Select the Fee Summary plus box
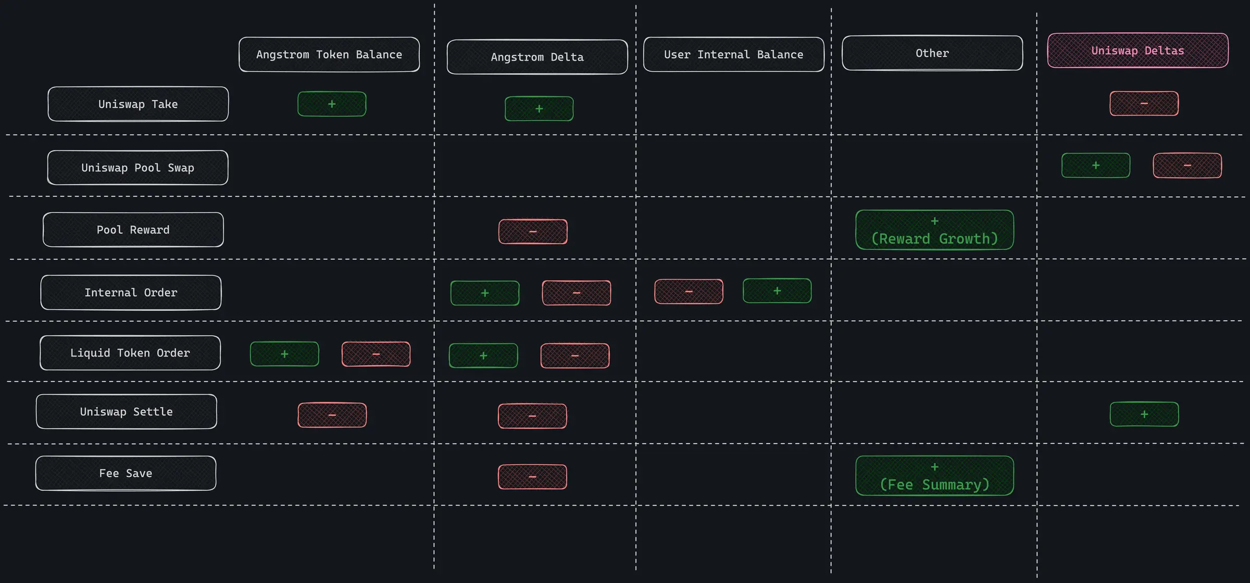The width and height of the screenshot is (1250, 583). pyautogui.click(x=934, y=476)
